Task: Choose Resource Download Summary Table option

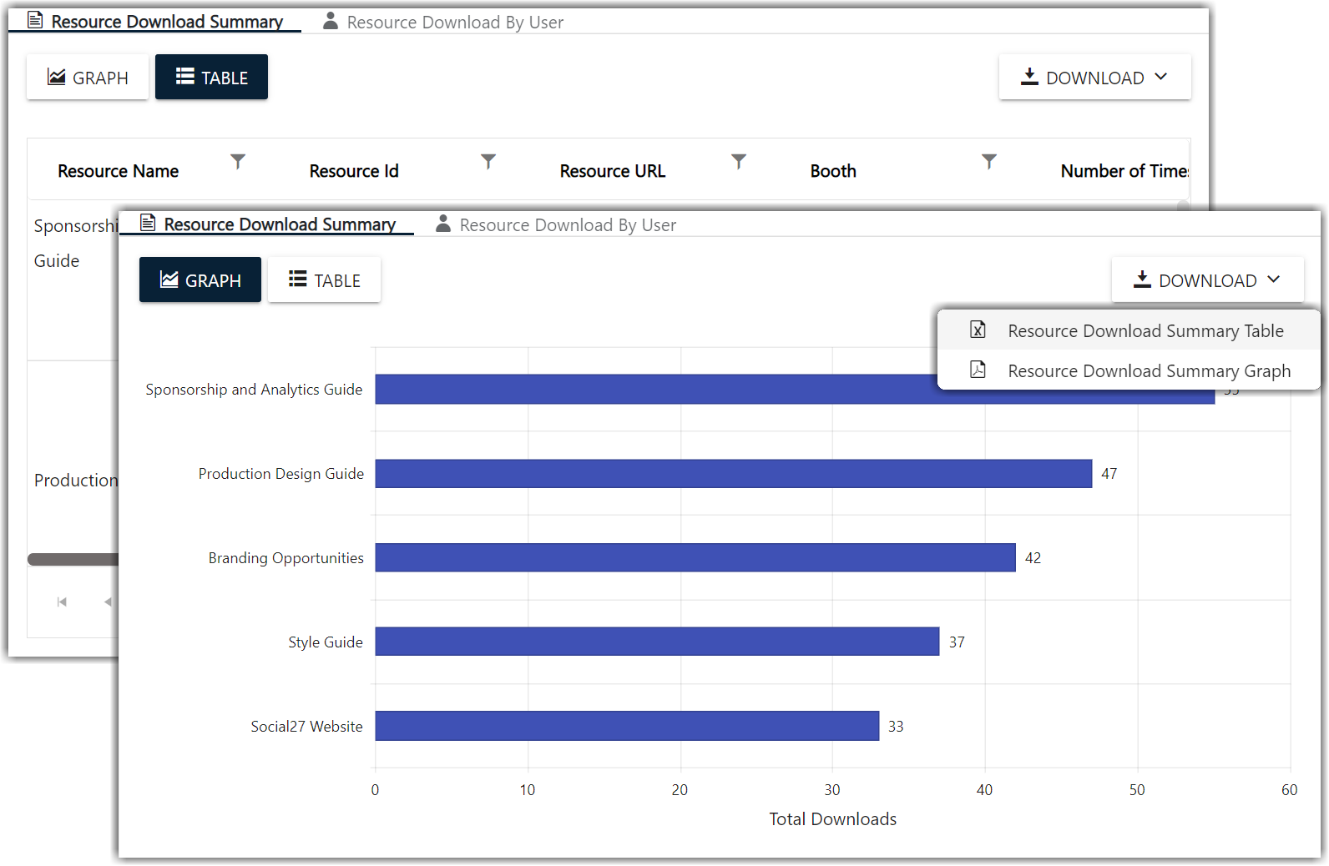Action: pos(1145,331)
